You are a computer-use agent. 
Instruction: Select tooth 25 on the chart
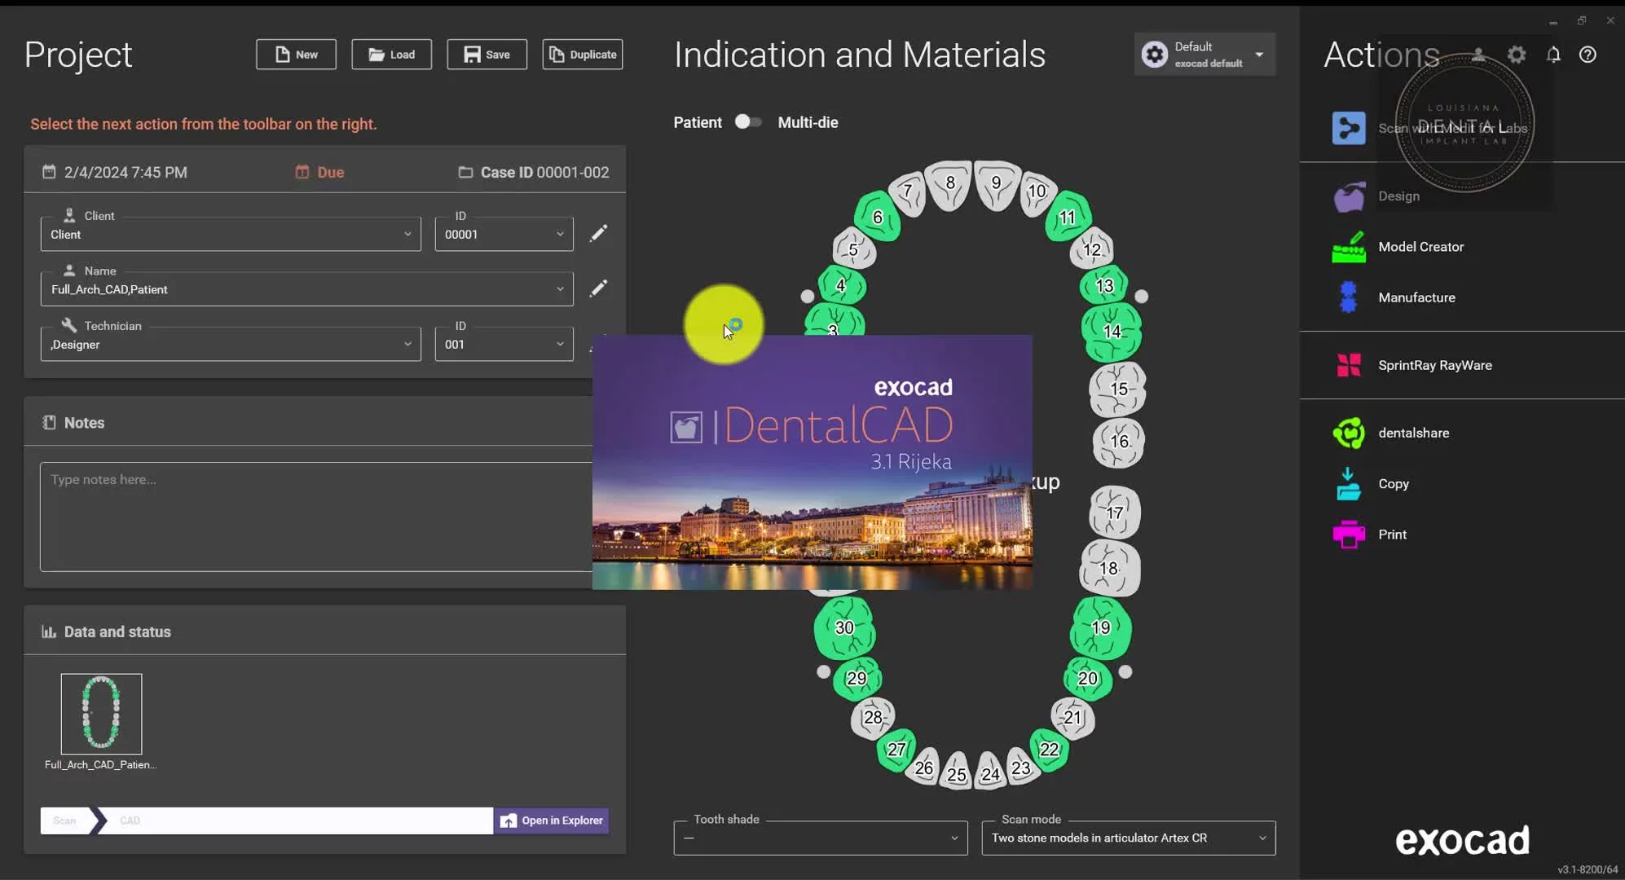(957, 772)
